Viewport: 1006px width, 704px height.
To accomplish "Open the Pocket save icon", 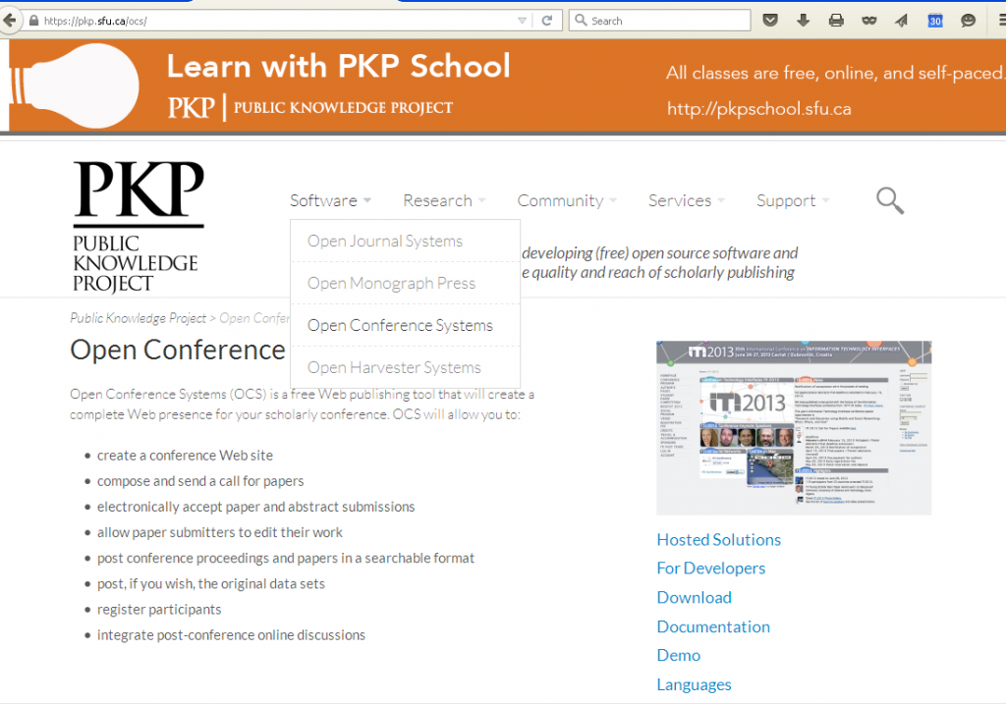I will tap(771, 20).
